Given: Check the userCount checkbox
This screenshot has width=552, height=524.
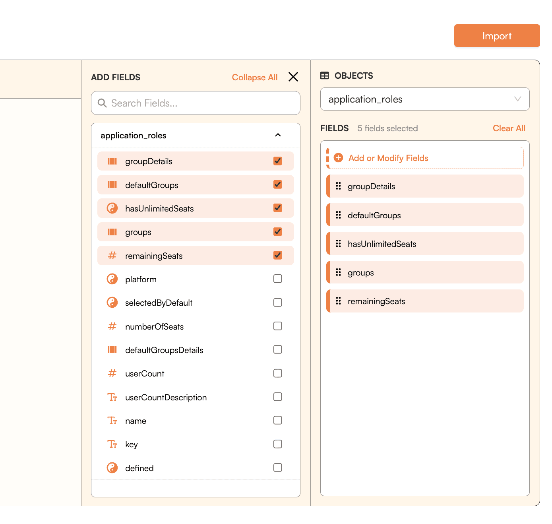Looking at the screenshot, I should point(278,373).
